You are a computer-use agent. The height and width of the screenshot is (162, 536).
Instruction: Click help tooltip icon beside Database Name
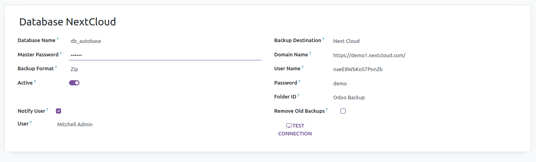(x=57, y=39)
